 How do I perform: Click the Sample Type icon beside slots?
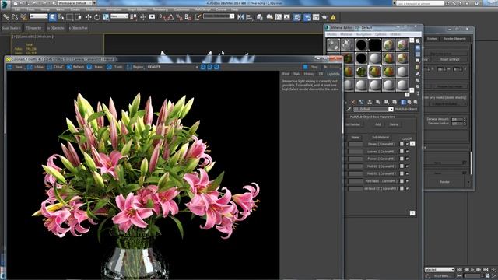pos(418,41)
